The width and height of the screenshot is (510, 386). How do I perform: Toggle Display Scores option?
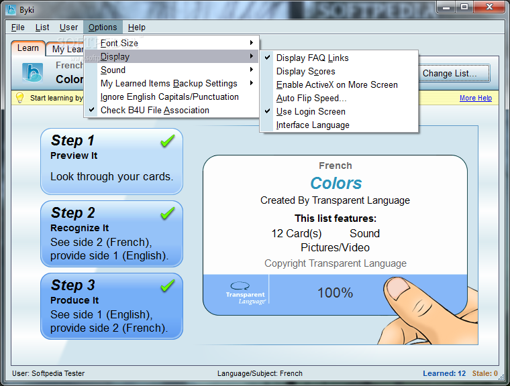click(x=339, y=71)
